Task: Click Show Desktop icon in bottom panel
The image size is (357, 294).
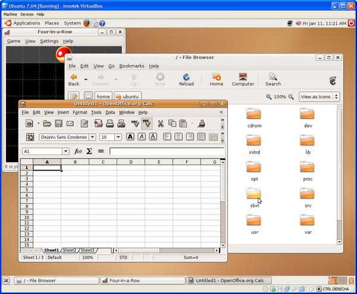Action: pos(7,280)
